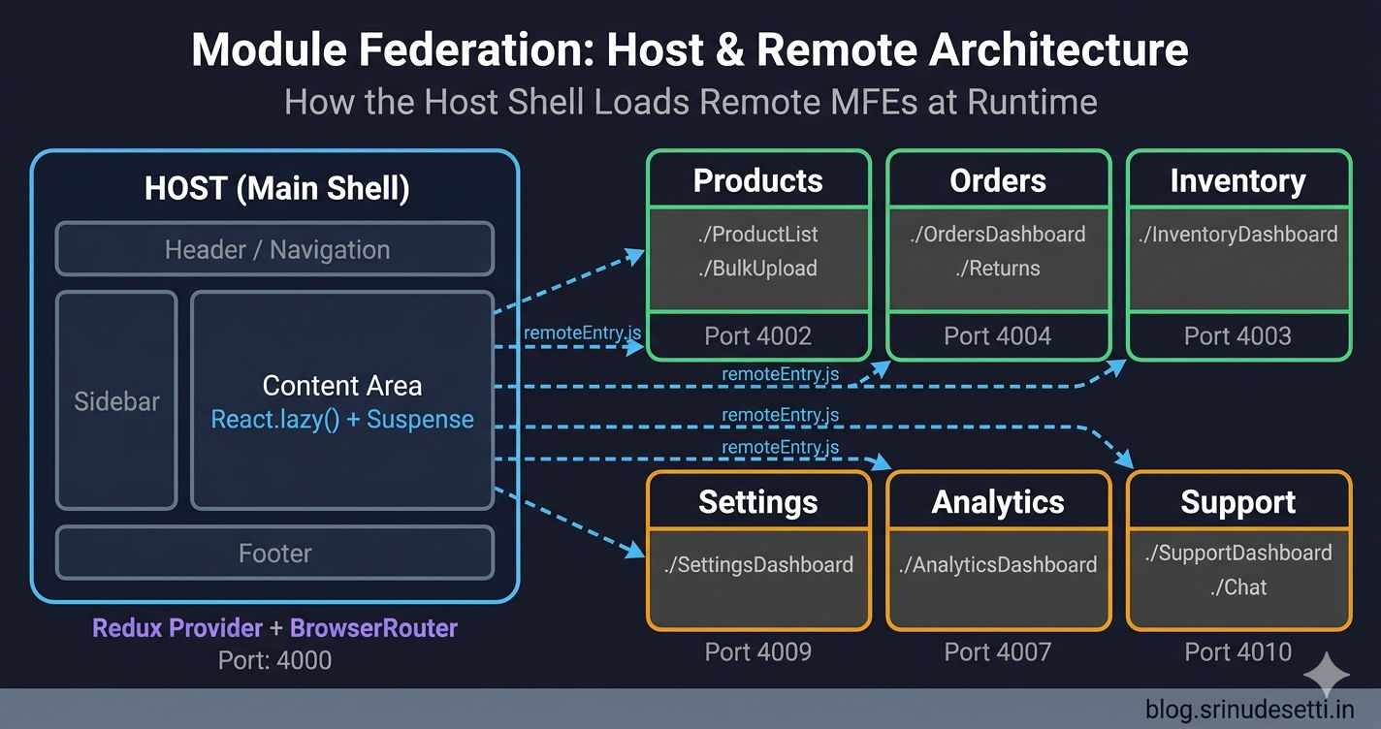Select the 'Sidebar' box in the host
Screen dimensions: 1381x729
(x=116, y=400)
